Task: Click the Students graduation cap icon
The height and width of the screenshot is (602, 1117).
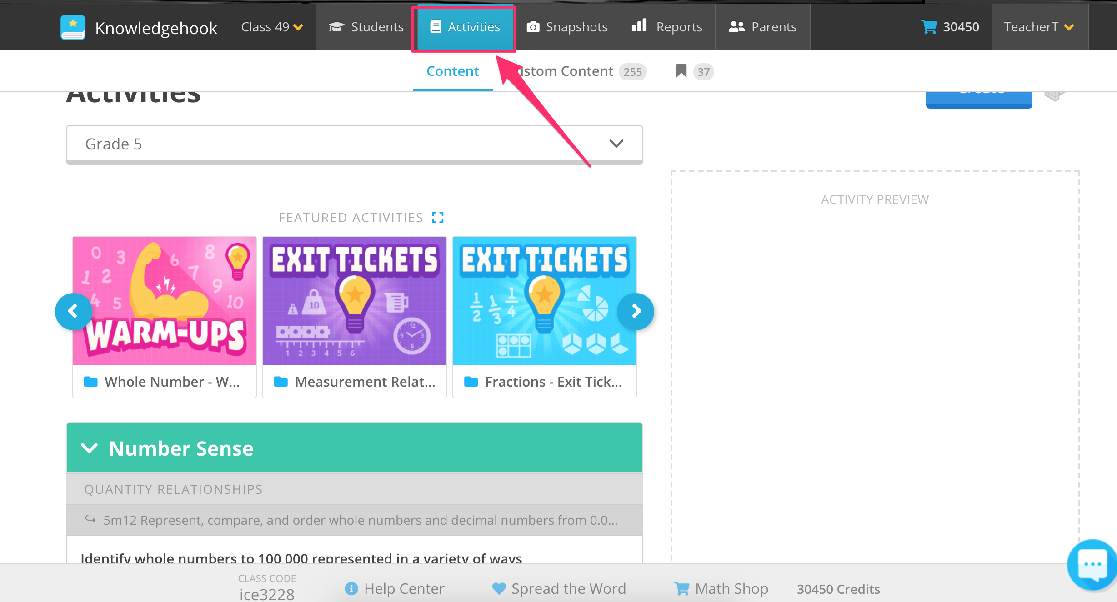Action: click(336, 27)
